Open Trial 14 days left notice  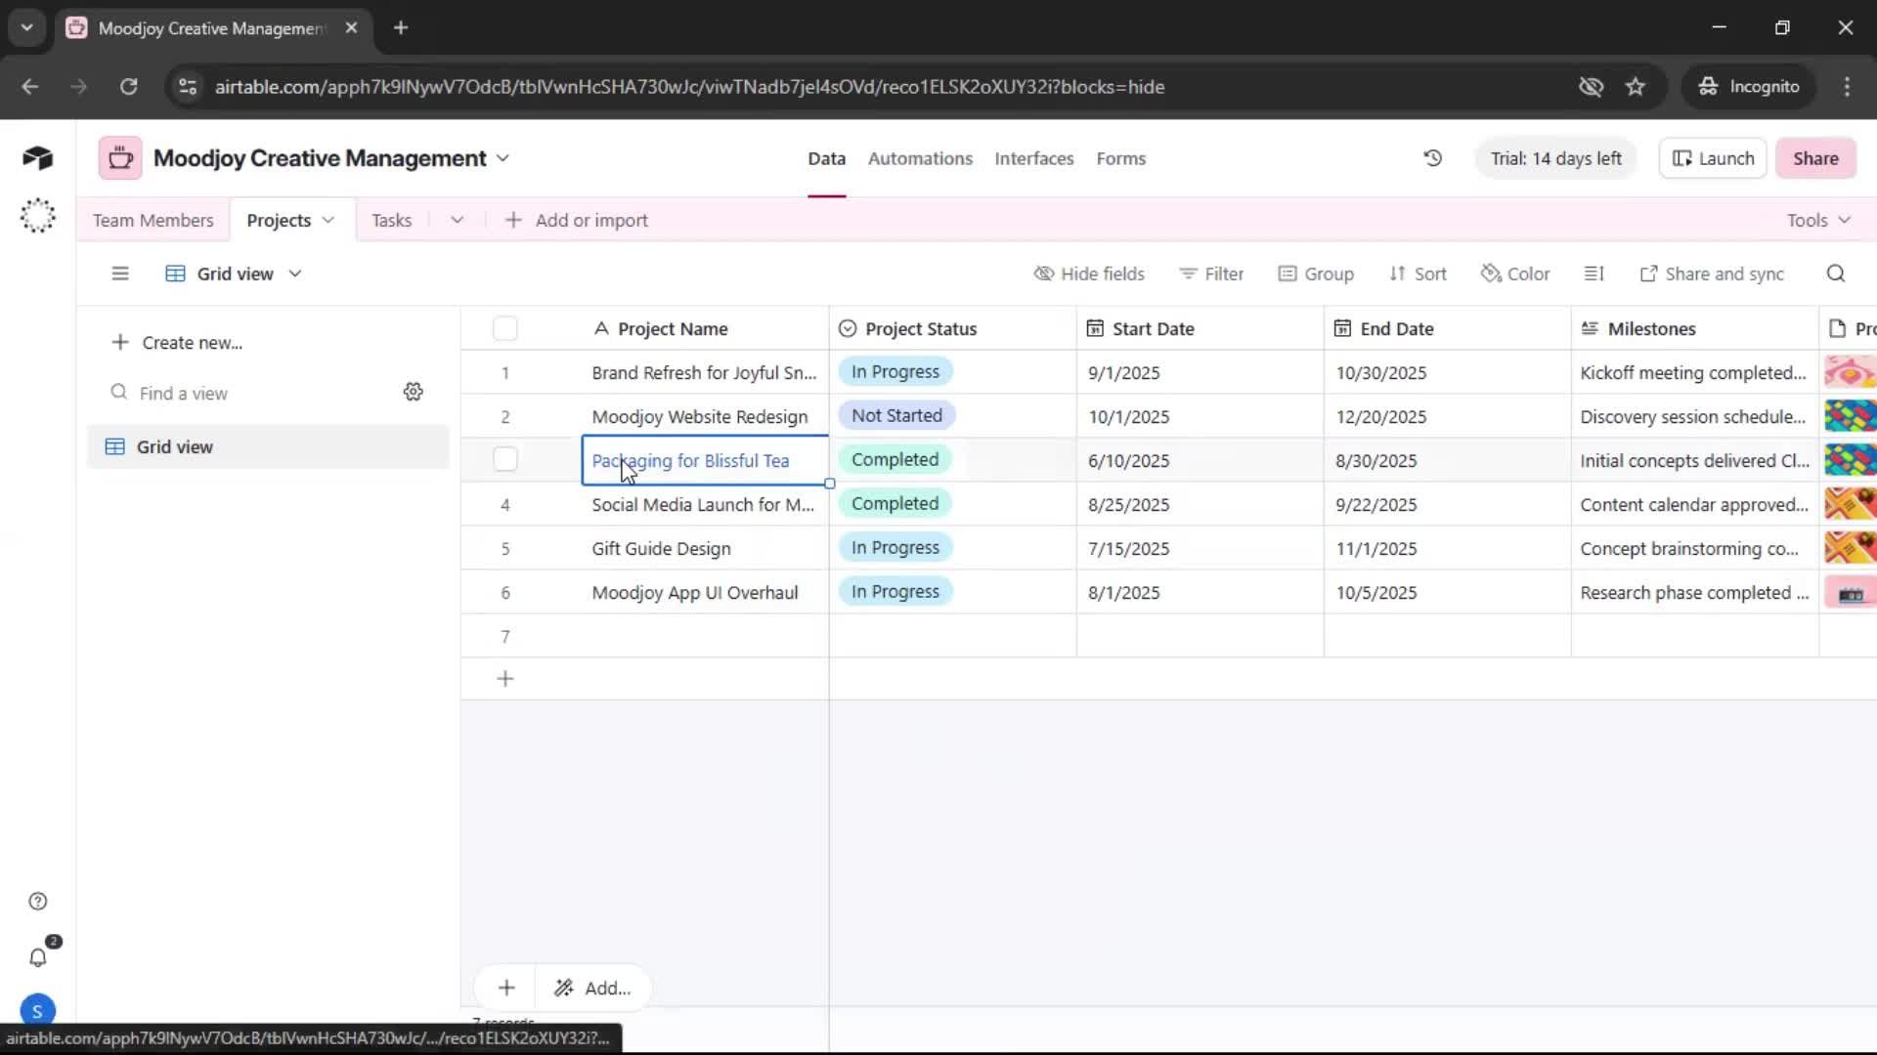(1555, 158)
